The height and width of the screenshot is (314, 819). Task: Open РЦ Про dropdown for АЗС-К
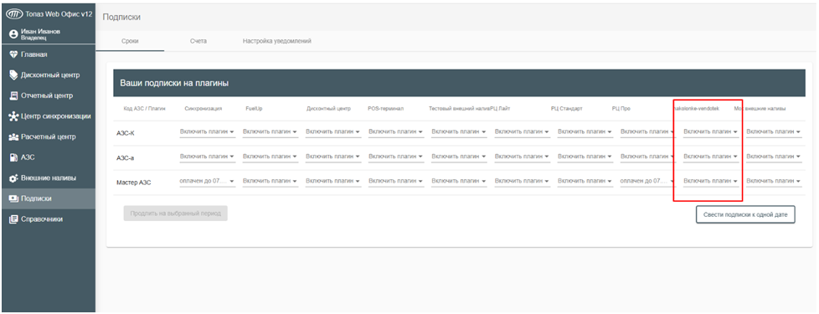tap(648, 132)
